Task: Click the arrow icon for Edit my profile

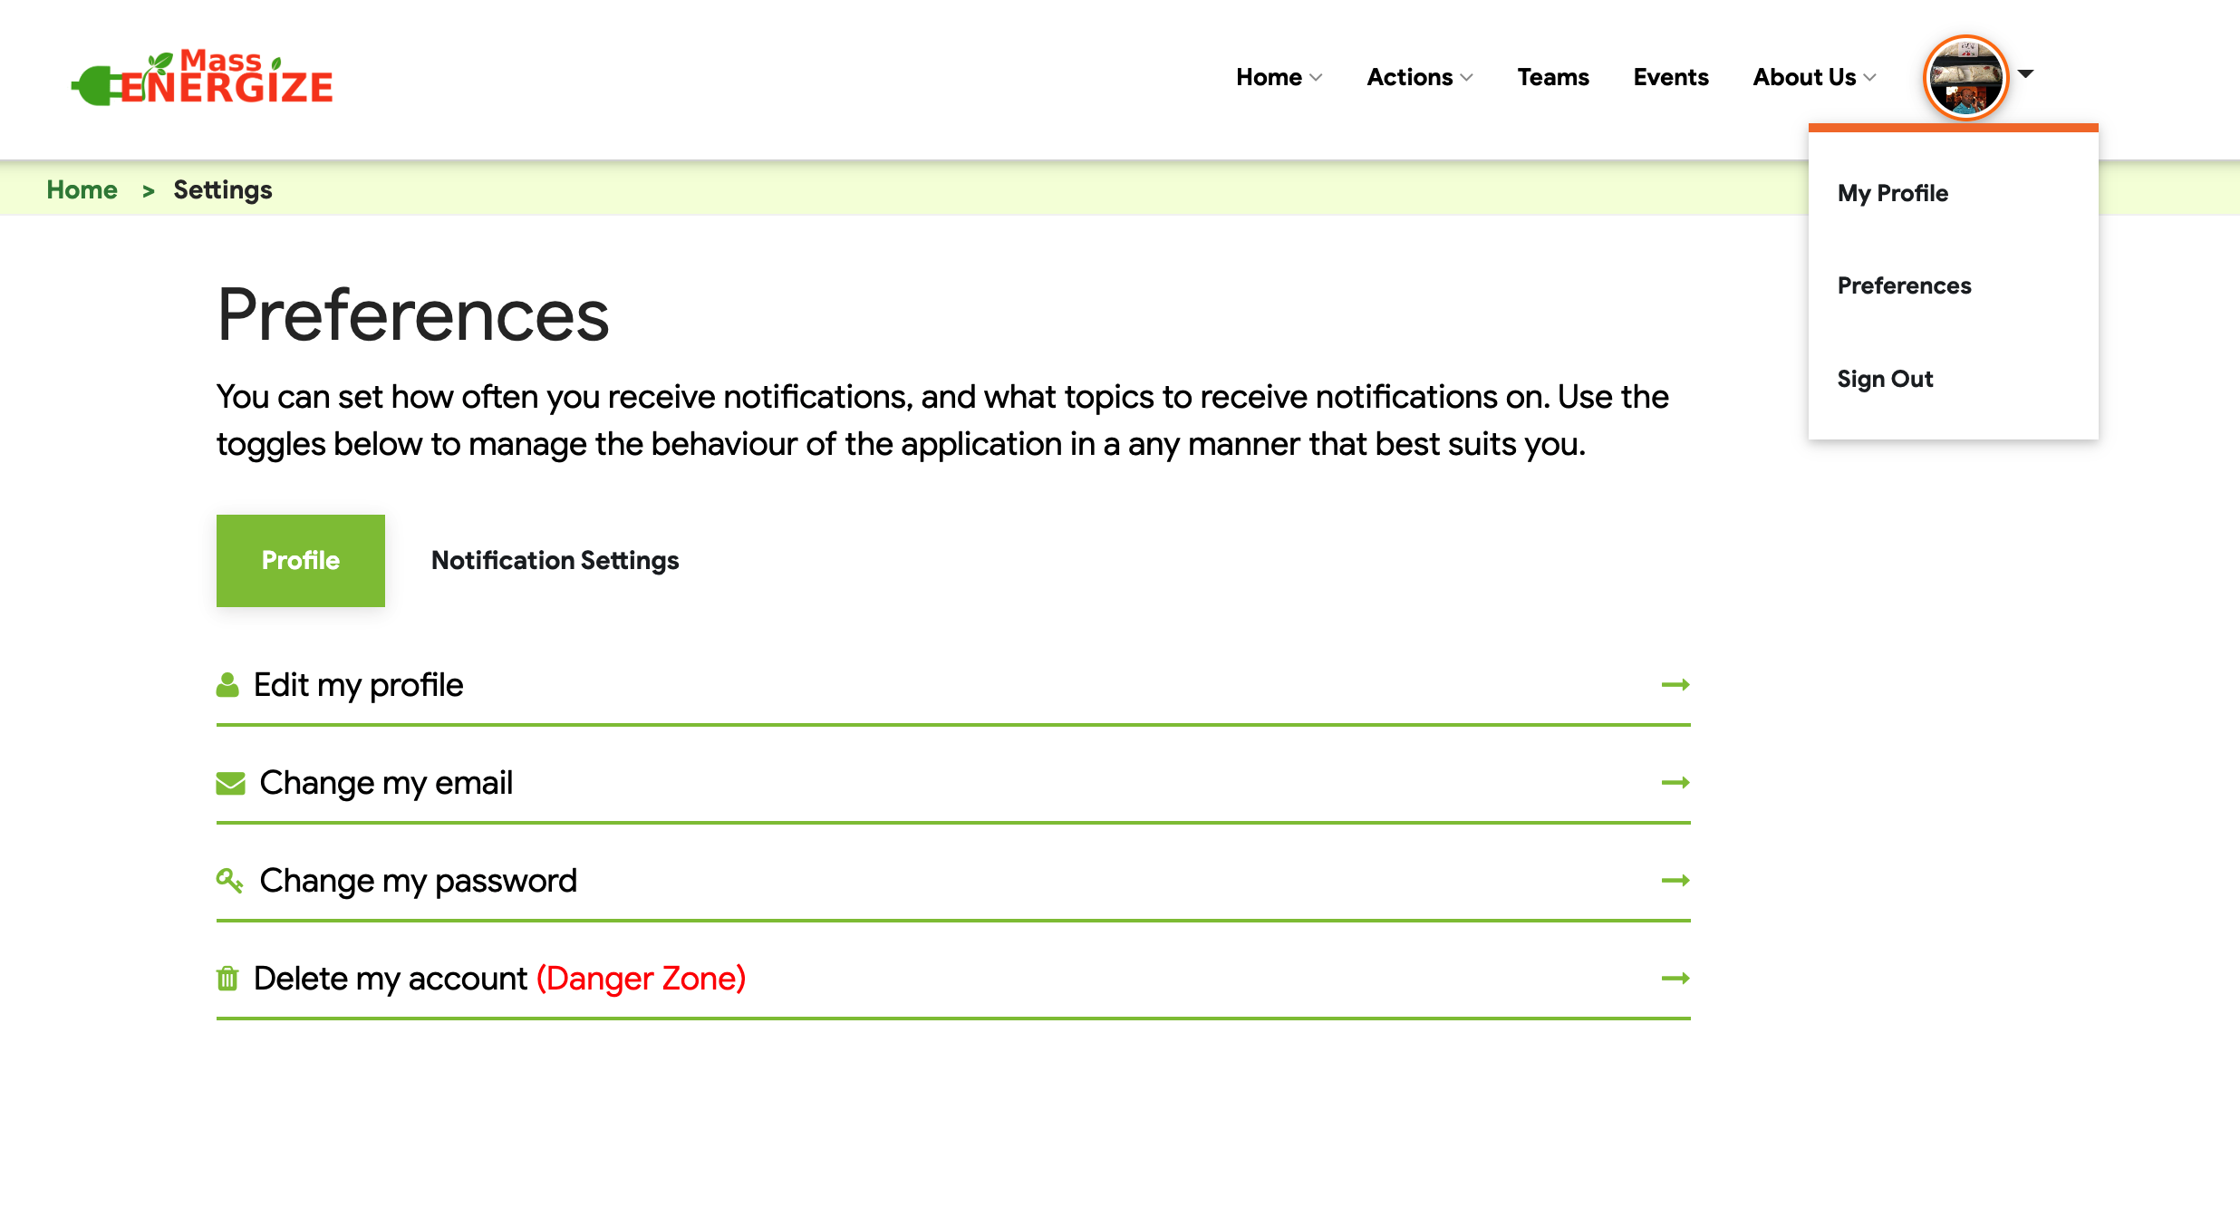Action: pos(1675,685)
